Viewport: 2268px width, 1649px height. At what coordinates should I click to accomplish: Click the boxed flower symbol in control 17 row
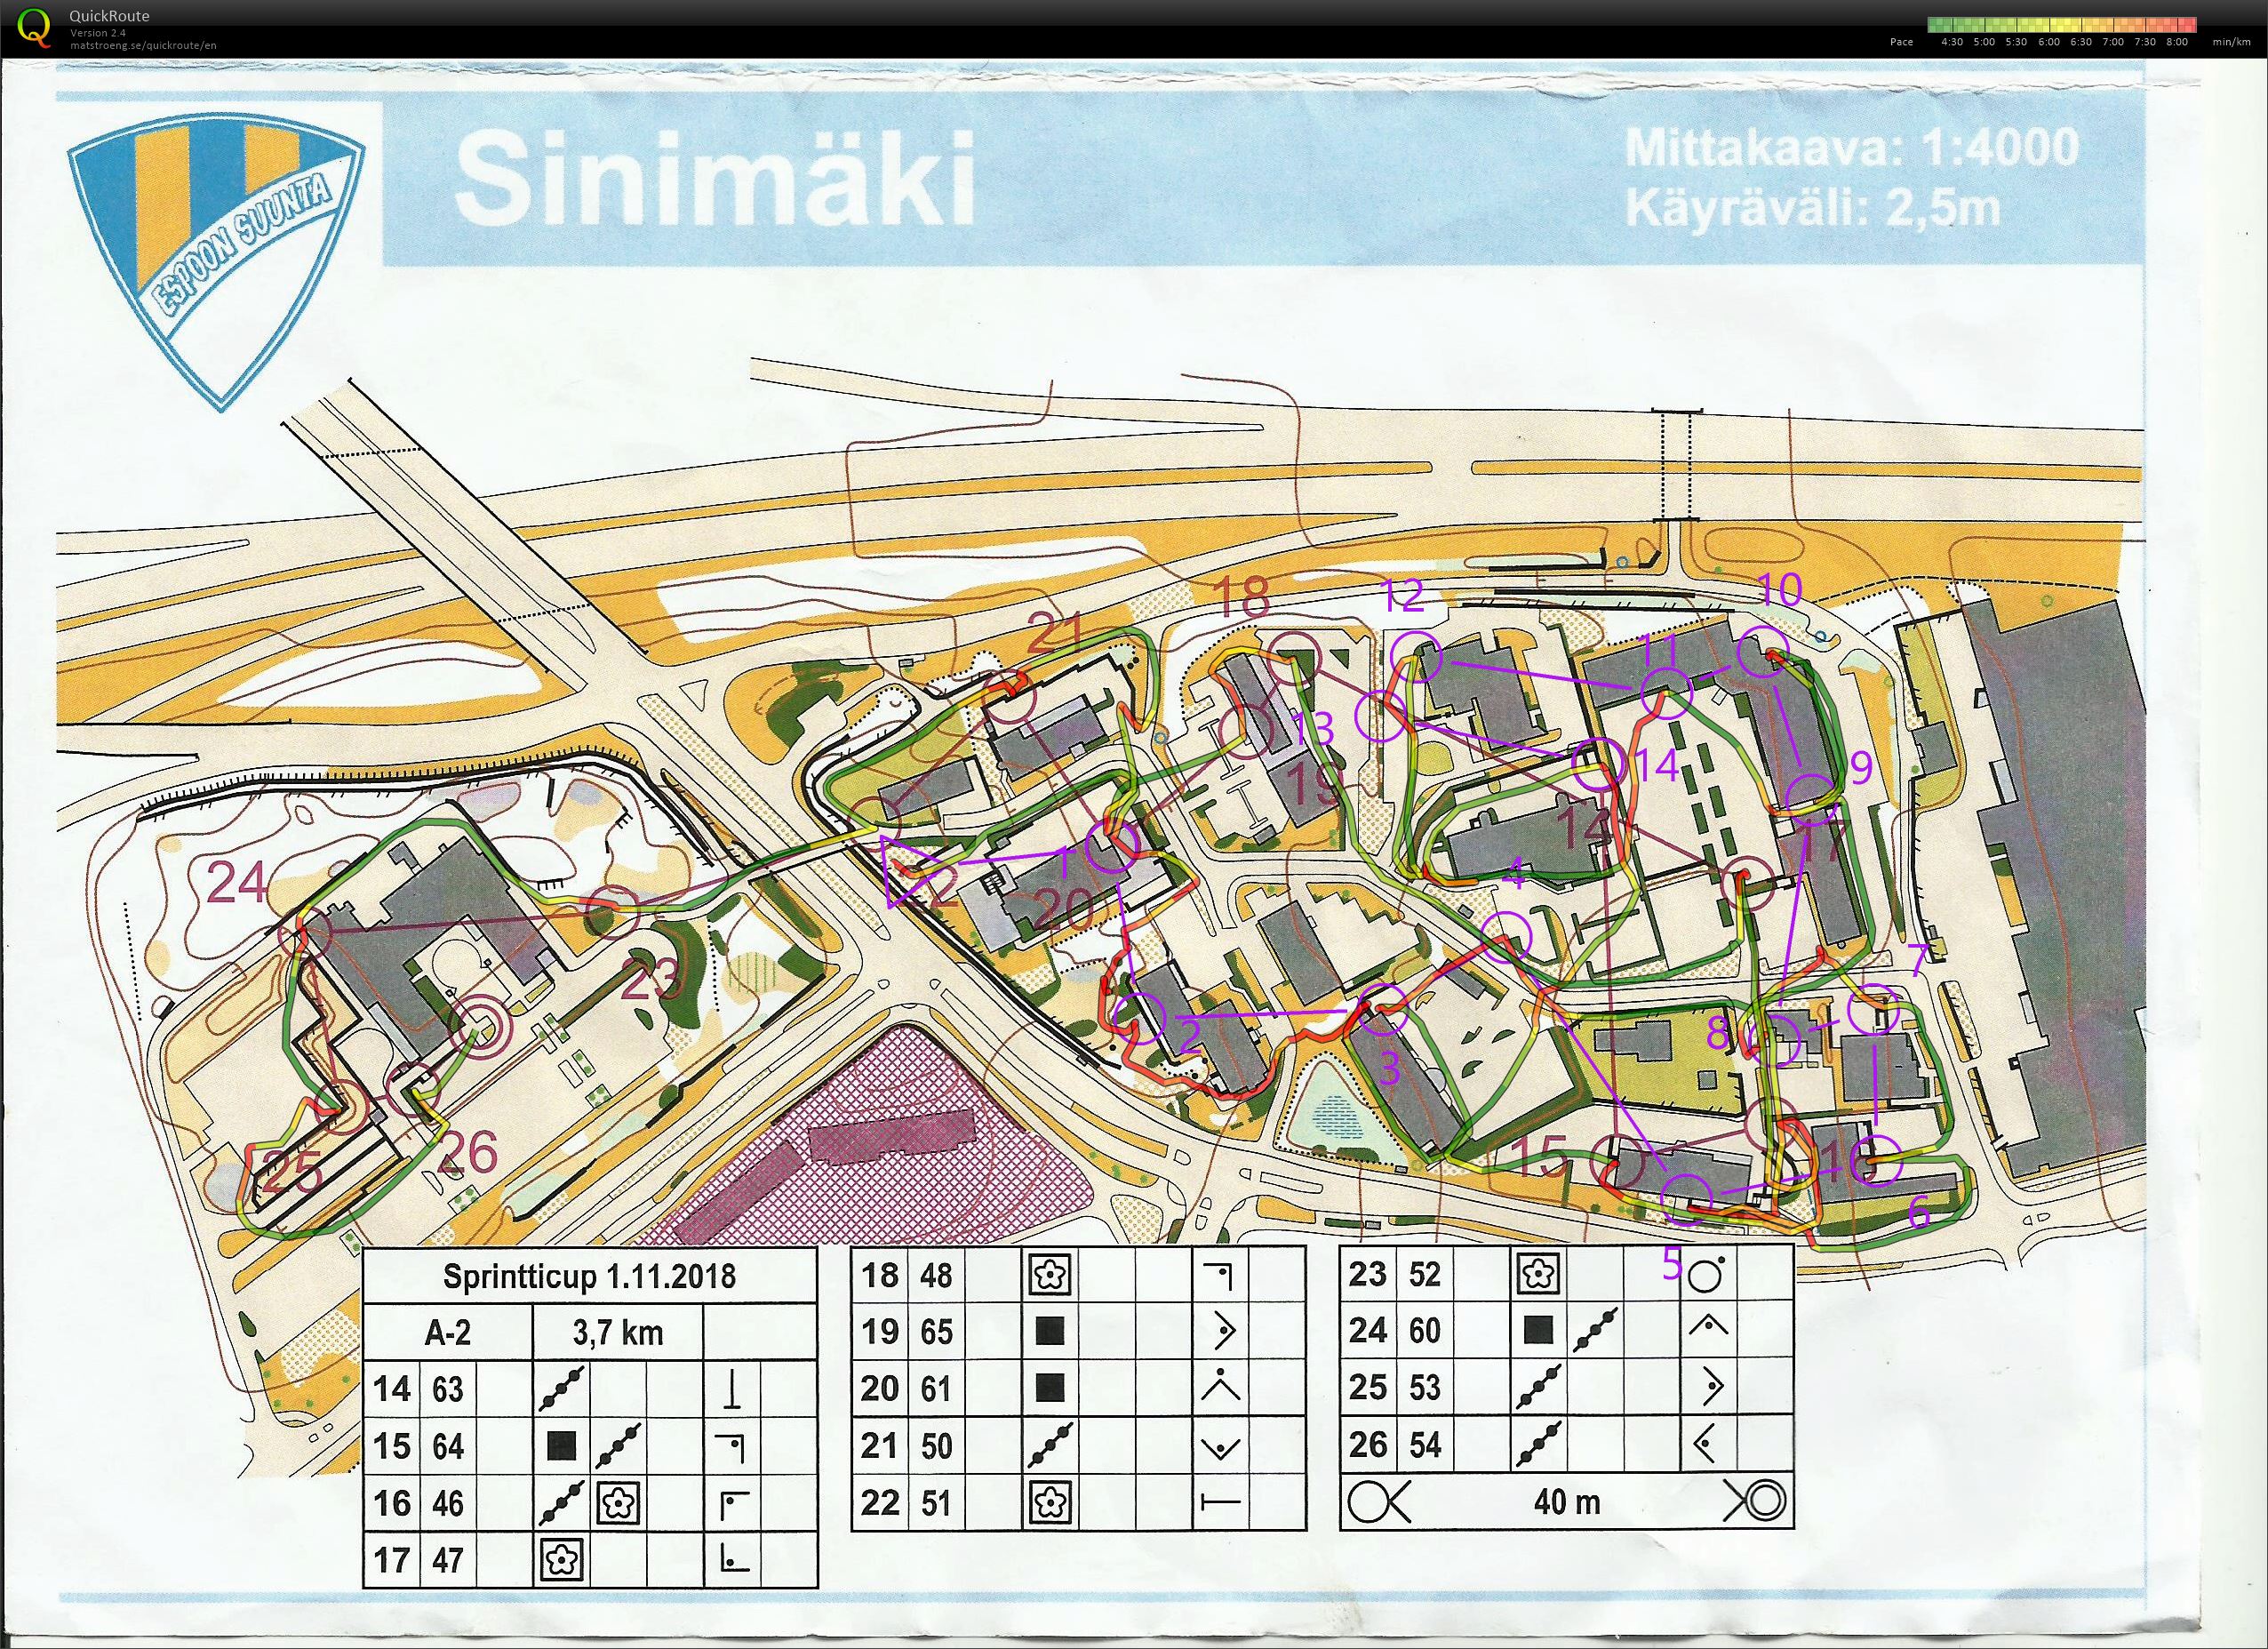tap(560, 1563)
